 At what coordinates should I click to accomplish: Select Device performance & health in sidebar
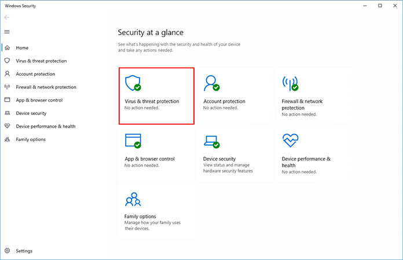[x=46, y=126]
